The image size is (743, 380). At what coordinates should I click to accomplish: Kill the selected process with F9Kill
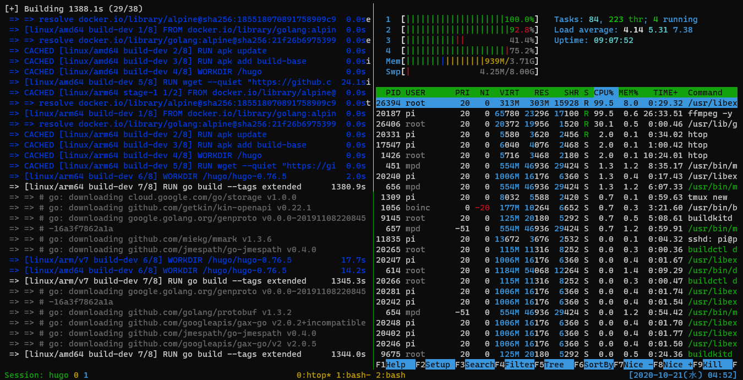(x=713, y=364)
